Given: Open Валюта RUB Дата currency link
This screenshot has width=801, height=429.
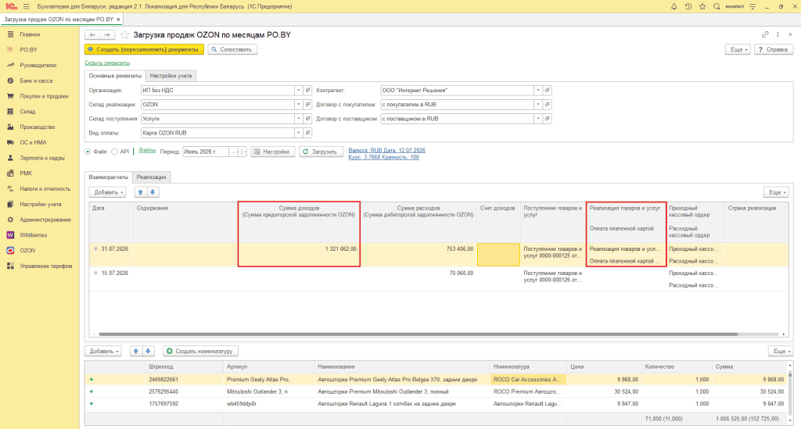Looking at the screenshot, I should 386,151.
